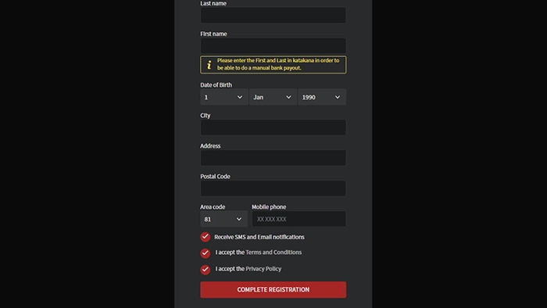The height and width of the screenshot is (308, 547).
Task: Open the Area code dropdown showing 81
Action: pos(223,219)
